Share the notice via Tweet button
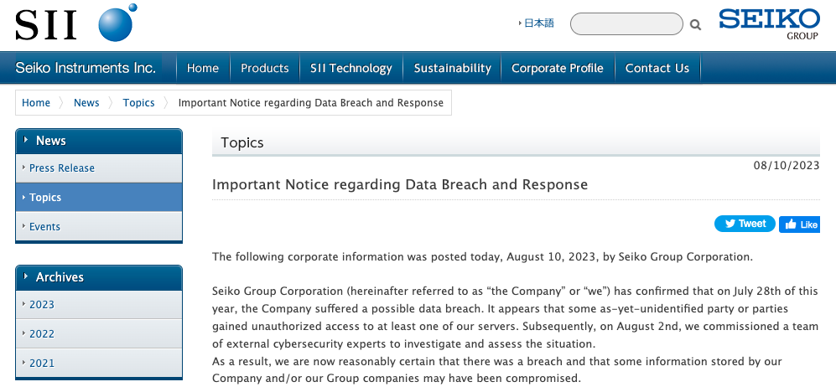 pos(745,224)
